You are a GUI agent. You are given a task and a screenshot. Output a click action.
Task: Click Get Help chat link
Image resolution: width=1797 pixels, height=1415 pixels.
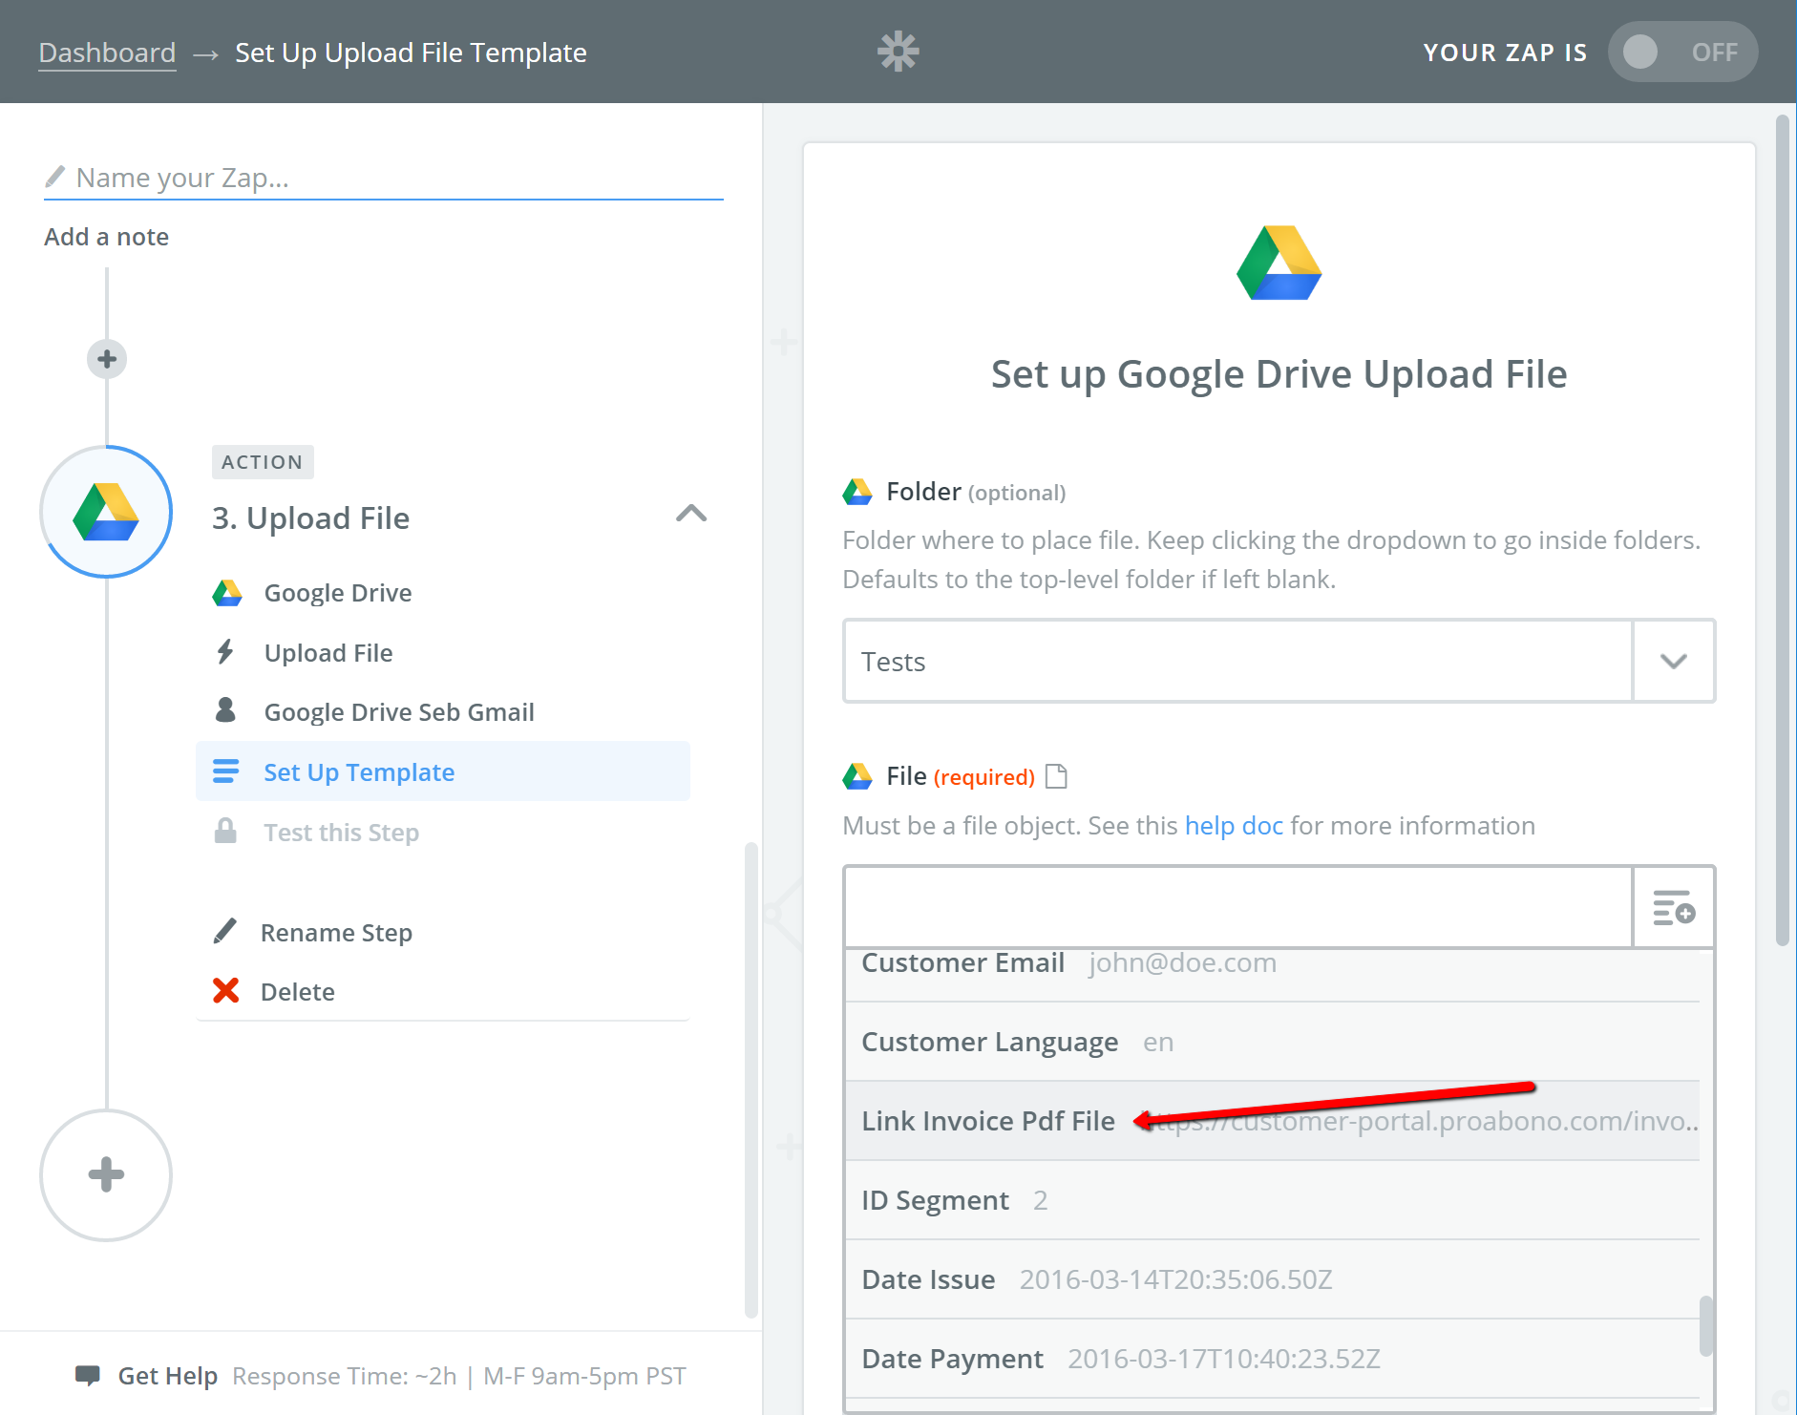point(167,1376)
